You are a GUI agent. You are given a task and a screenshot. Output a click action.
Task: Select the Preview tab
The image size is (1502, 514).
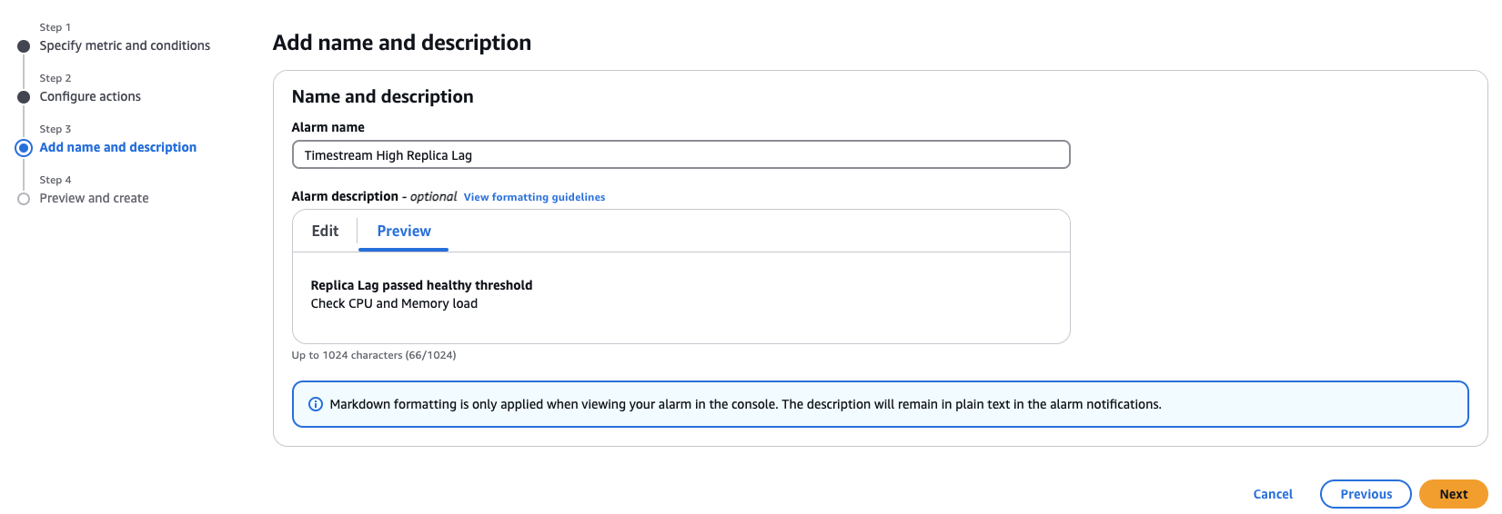click(404, 231)
